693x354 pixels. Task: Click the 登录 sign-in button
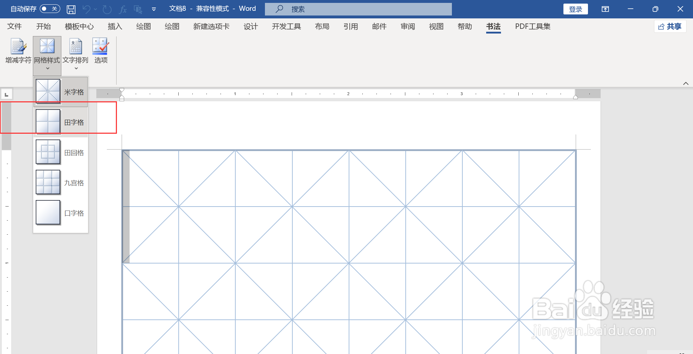(575, 9)
